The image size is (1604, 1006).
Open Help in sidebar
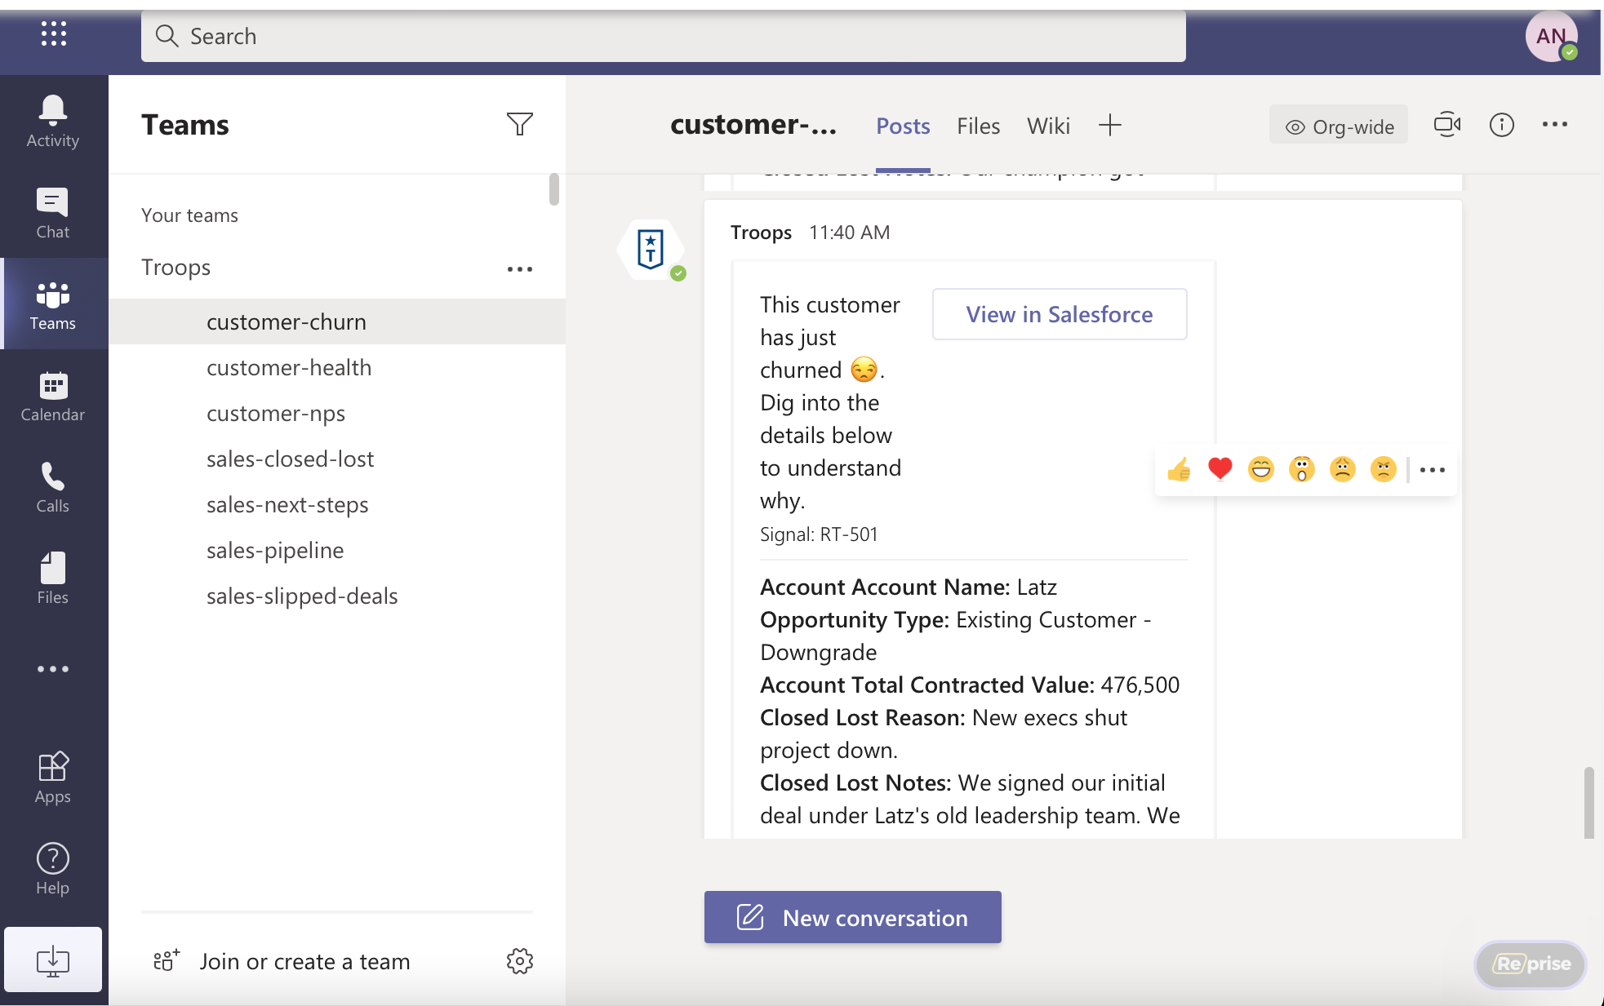53,869
